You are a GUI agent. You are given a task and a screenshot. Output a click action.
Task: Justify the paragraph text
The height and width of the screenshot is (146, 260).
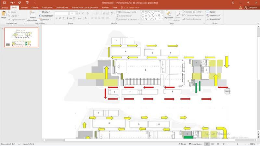(x=103, y=18)
